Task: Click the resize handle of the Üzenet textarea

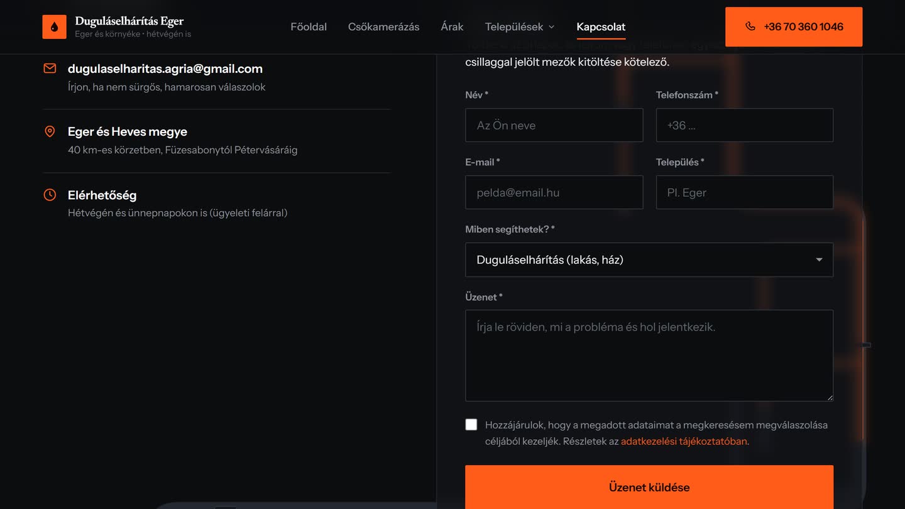Action: pos(830,397)
